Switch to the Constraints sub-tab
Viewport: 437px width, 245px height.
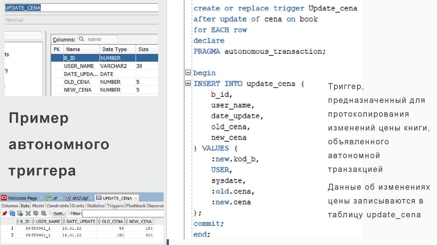point(58,206)
